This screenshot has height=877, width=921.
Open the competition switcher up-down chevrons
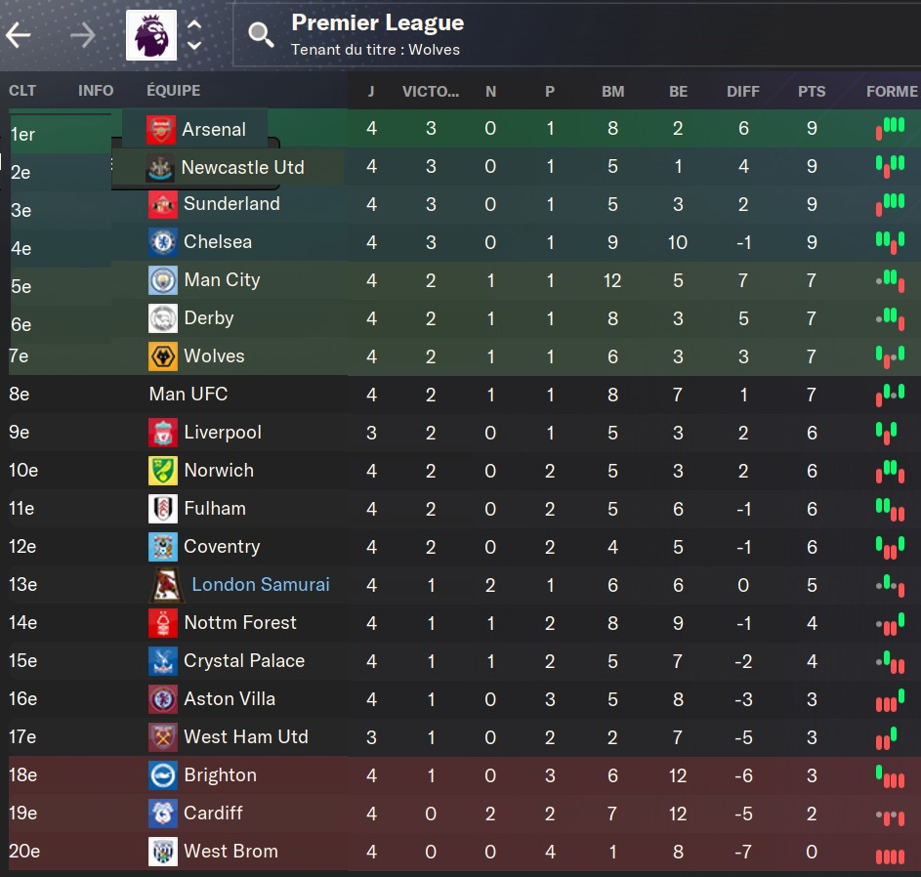(194, 35)
